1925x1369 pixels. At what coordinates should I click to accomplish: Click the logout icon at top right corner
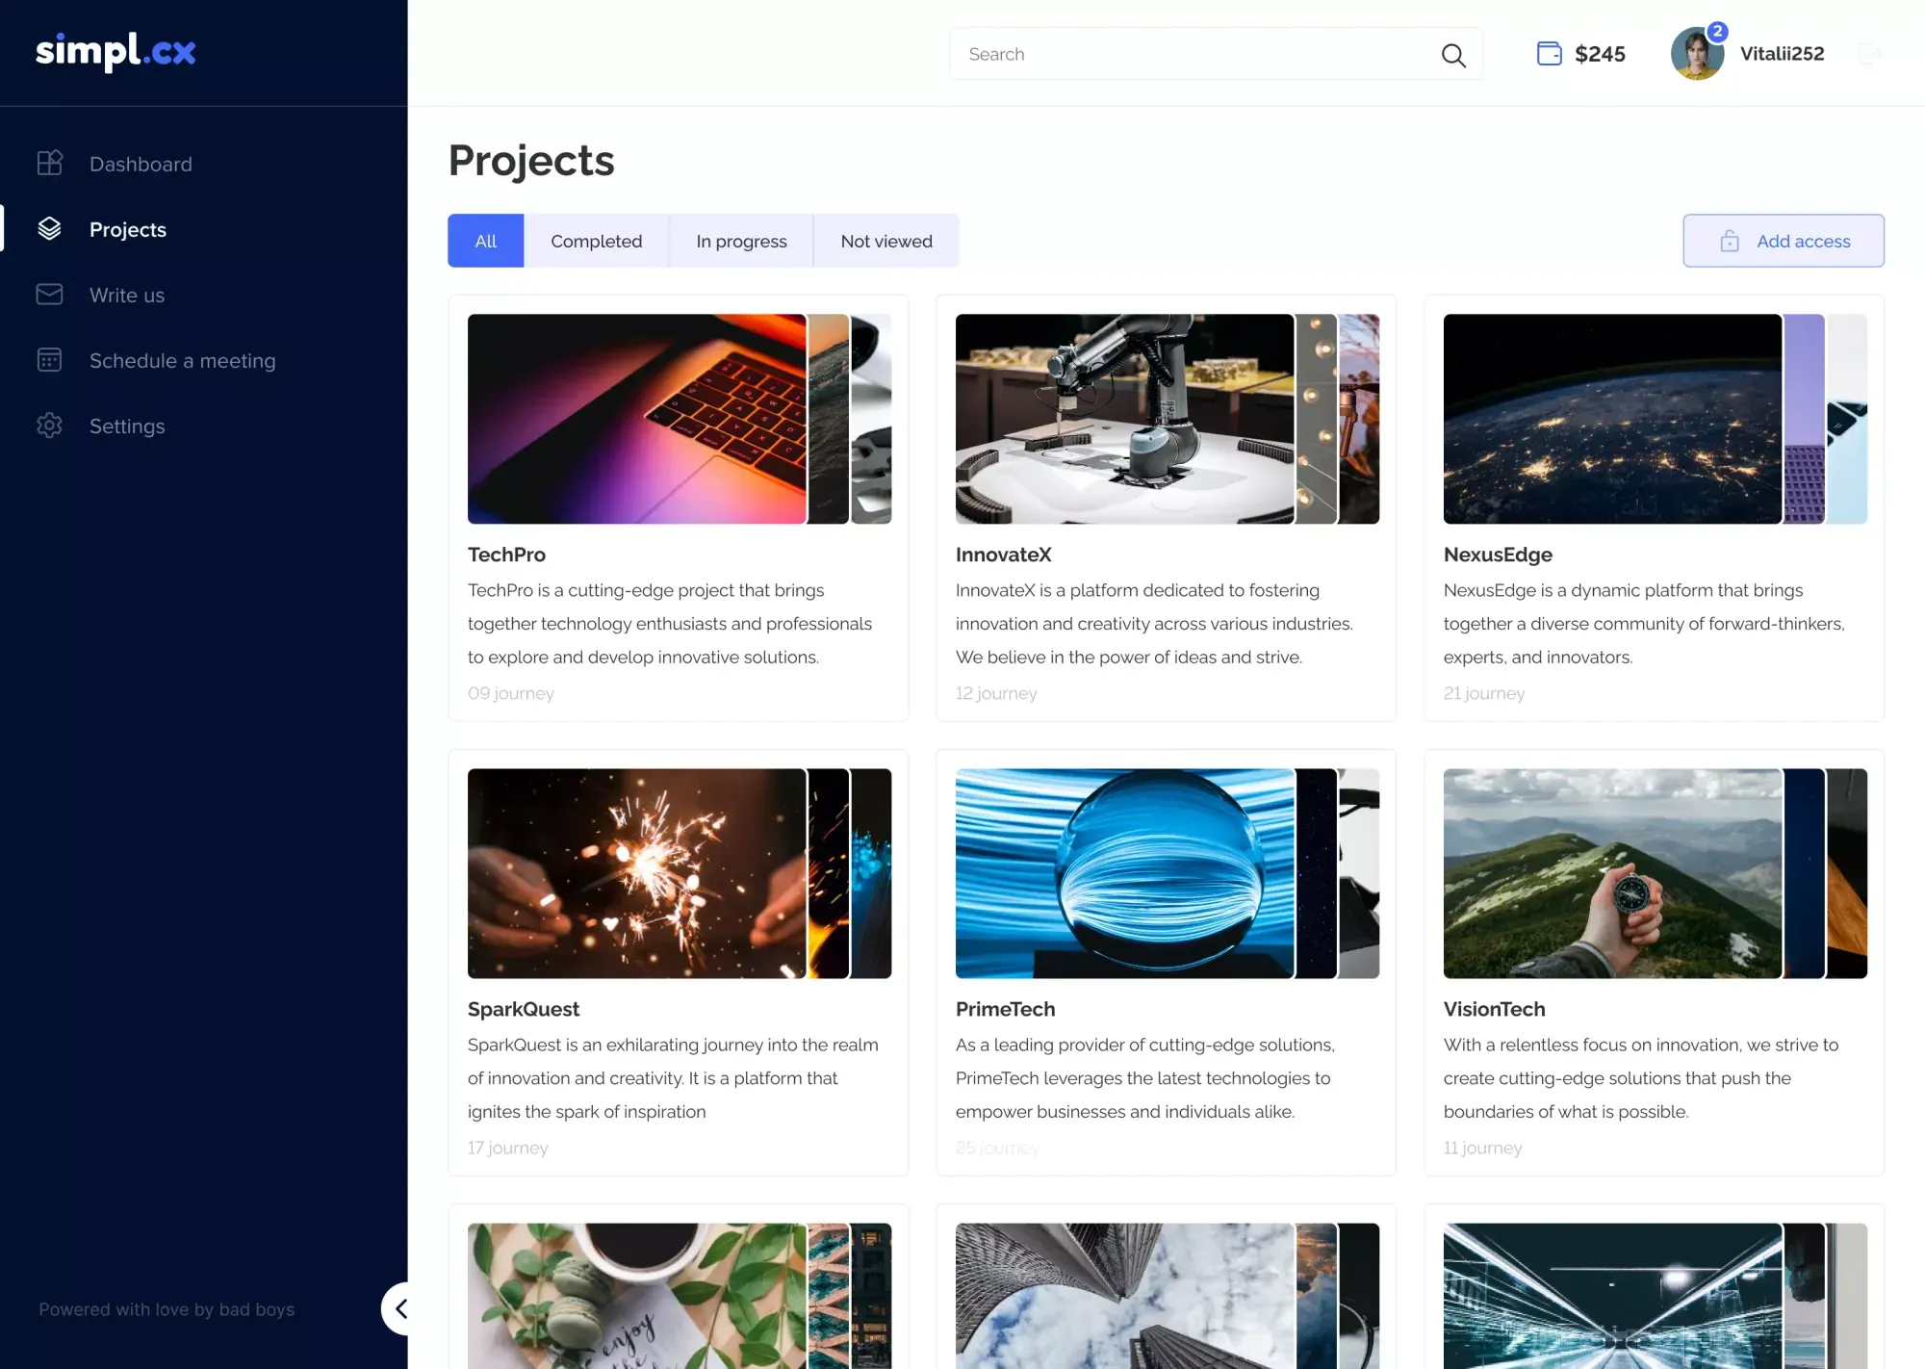[x=1867, y=54]
